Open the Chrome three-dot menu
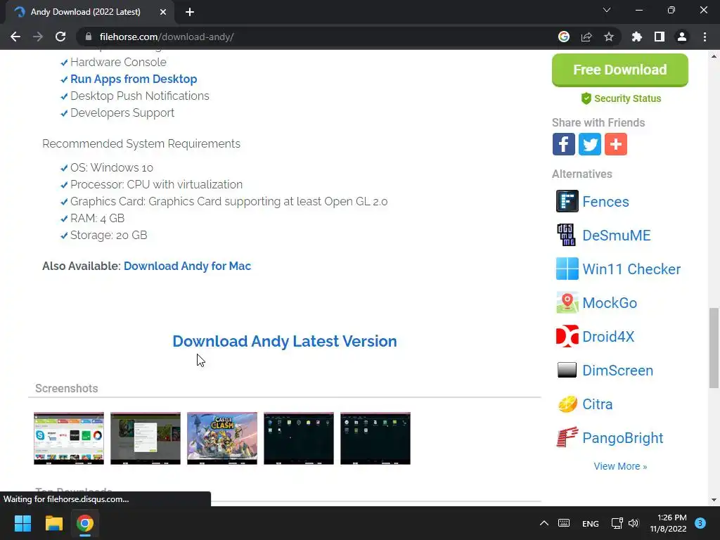The height and width of the screenshot is (540, 720). point(705,37)
